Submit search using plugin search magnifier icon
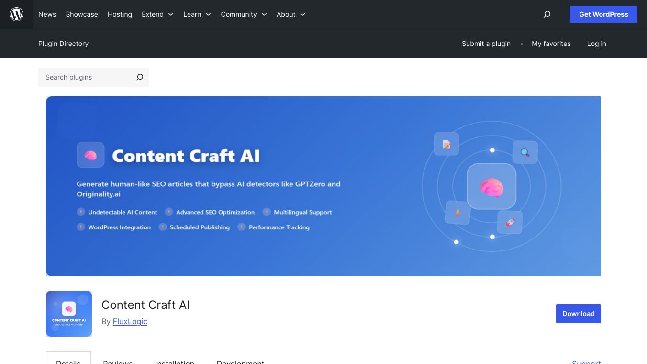The width and height of the screenshot is (647, 364). pyautogui.click(x=140, y=77)
